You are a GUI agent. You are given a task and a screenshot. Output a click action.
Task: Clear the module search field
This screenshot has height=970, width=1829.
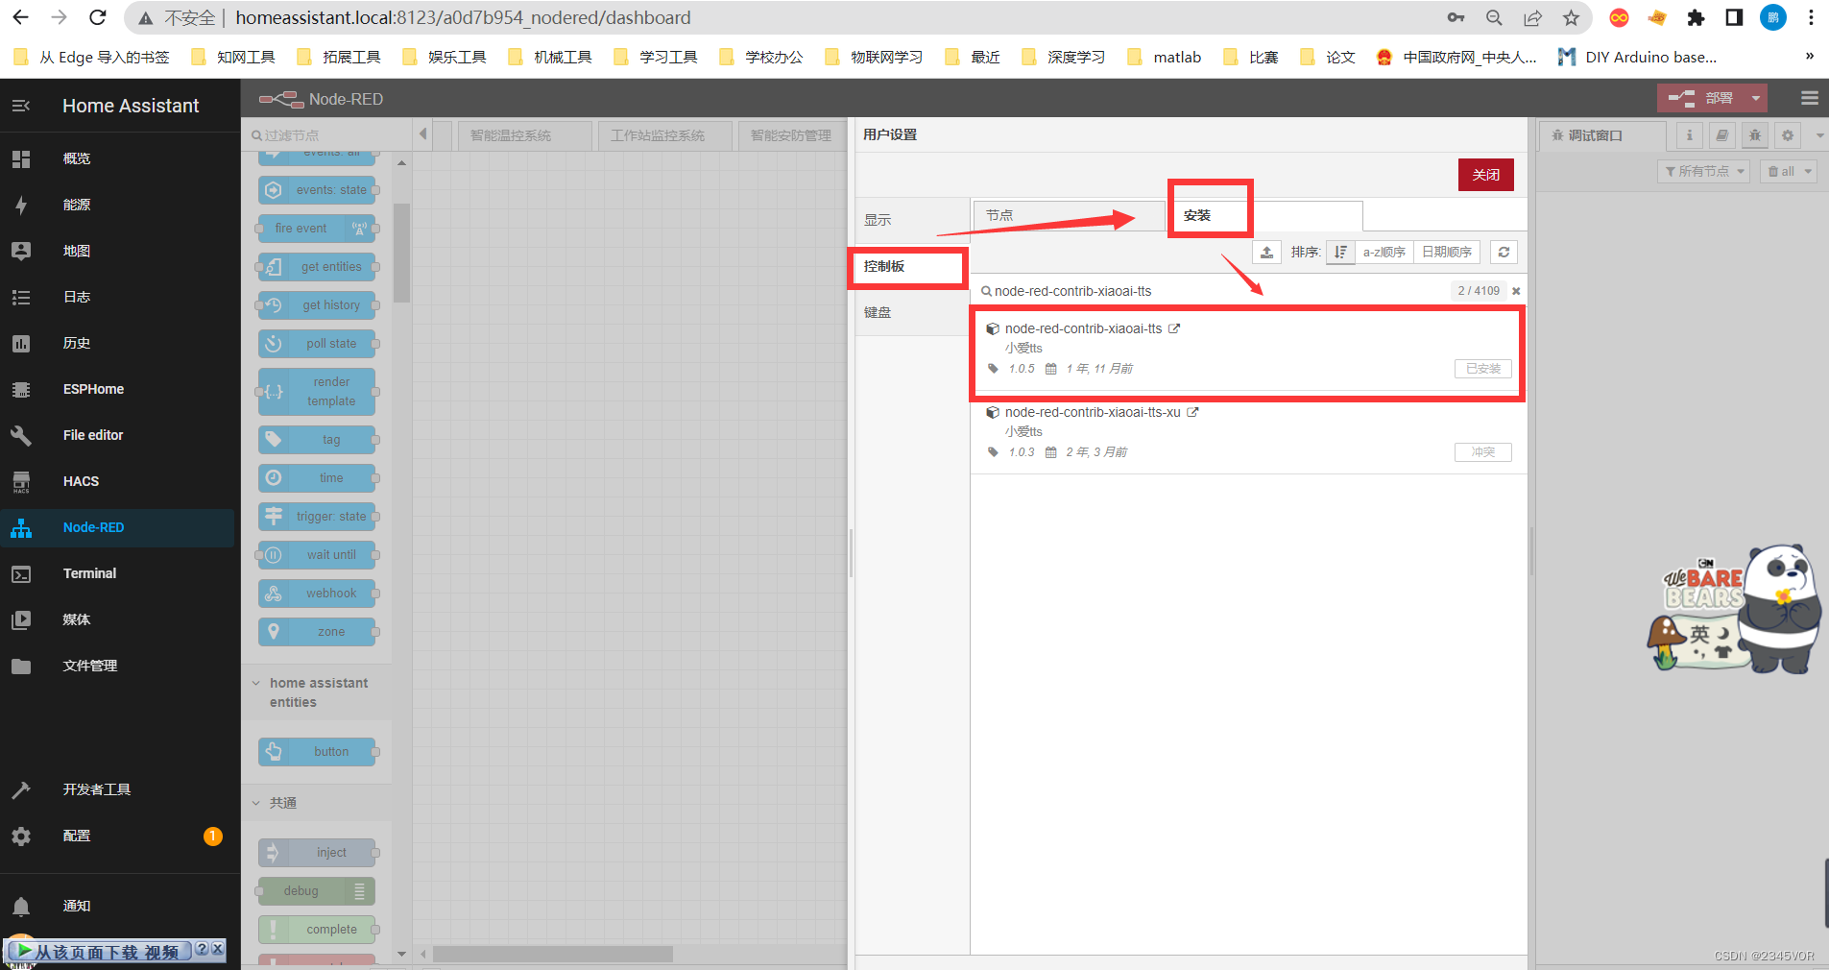(1516, 291)
